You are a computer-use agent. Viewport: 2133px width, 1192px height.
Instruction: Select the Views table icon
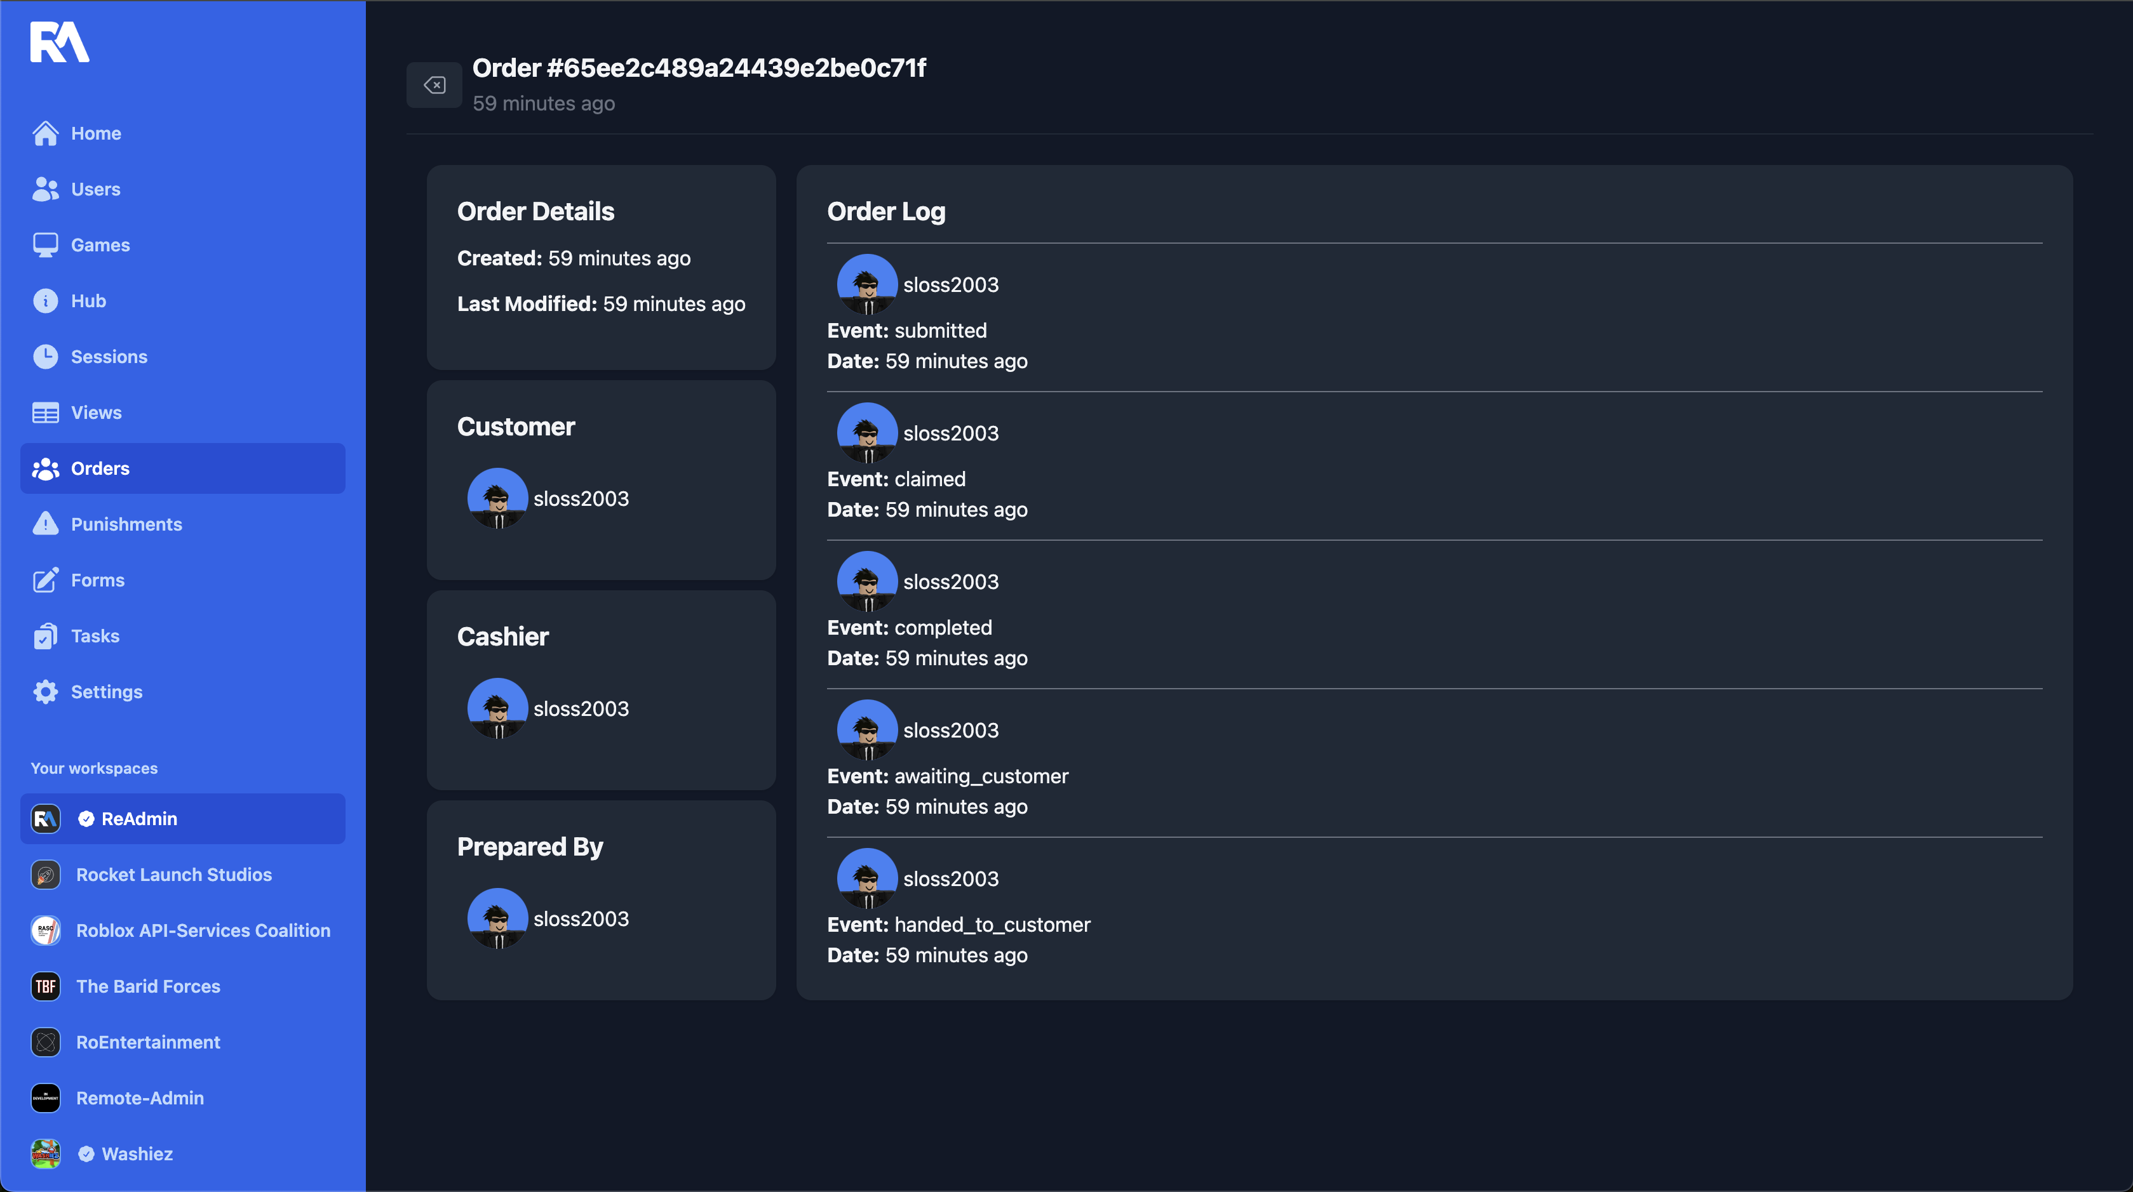pos(46,413)
